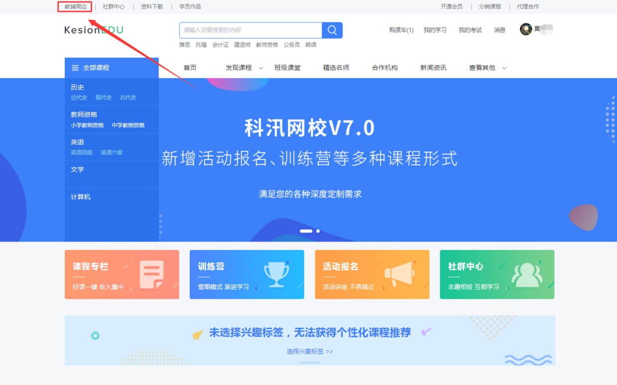Click the KesionEDU logo
This screenshot has height=385, width=617.
[94, 30]
